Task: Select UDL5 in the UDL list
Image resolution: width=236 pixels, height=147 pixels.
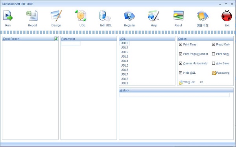Action: pos(124,65)
